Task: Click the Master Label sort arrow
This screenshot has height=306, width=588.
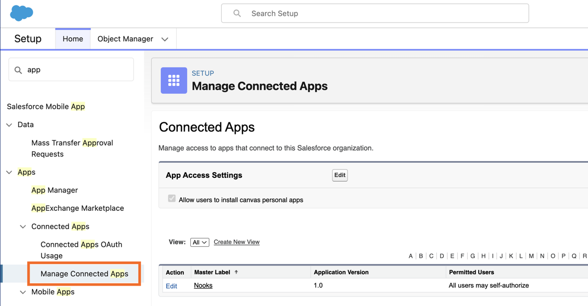Action: (x=236, y=272)
